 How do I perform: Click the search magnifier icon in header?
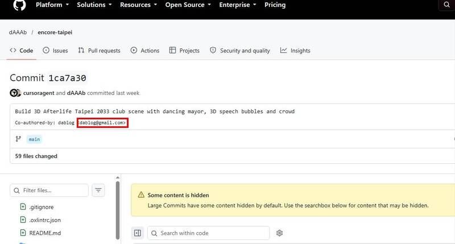tap(446, 5)
